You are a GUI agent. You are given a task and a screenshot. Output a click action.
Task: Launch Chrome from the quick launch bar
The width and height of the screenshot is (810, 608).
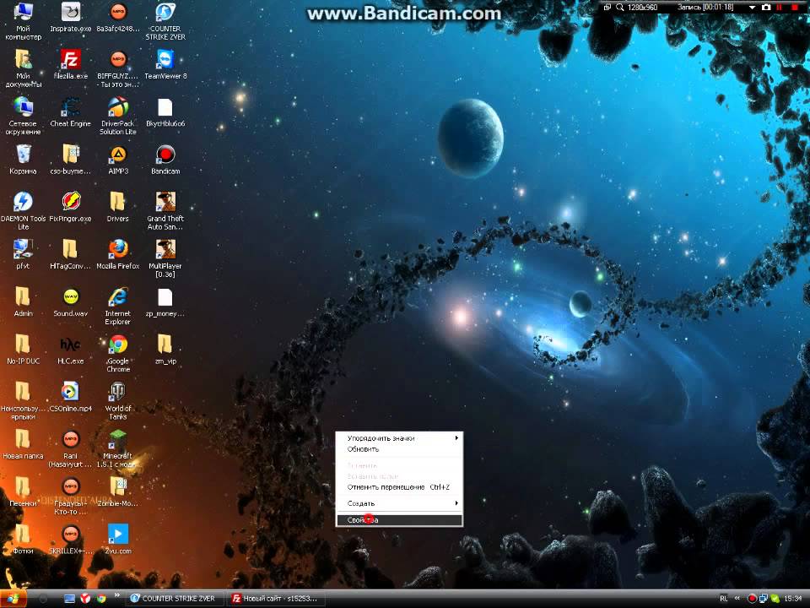(102, 599)
